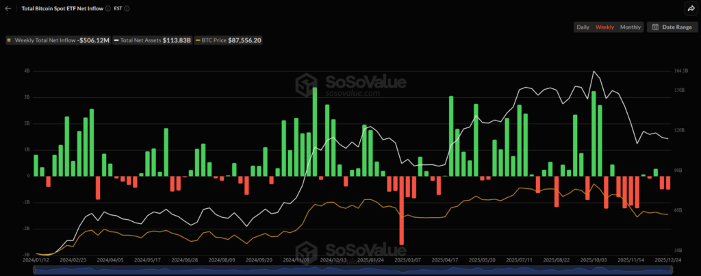Click the 2025/05/30 date label
The image size is (701, 276).
pyautogui.click(x=481, y=260)
